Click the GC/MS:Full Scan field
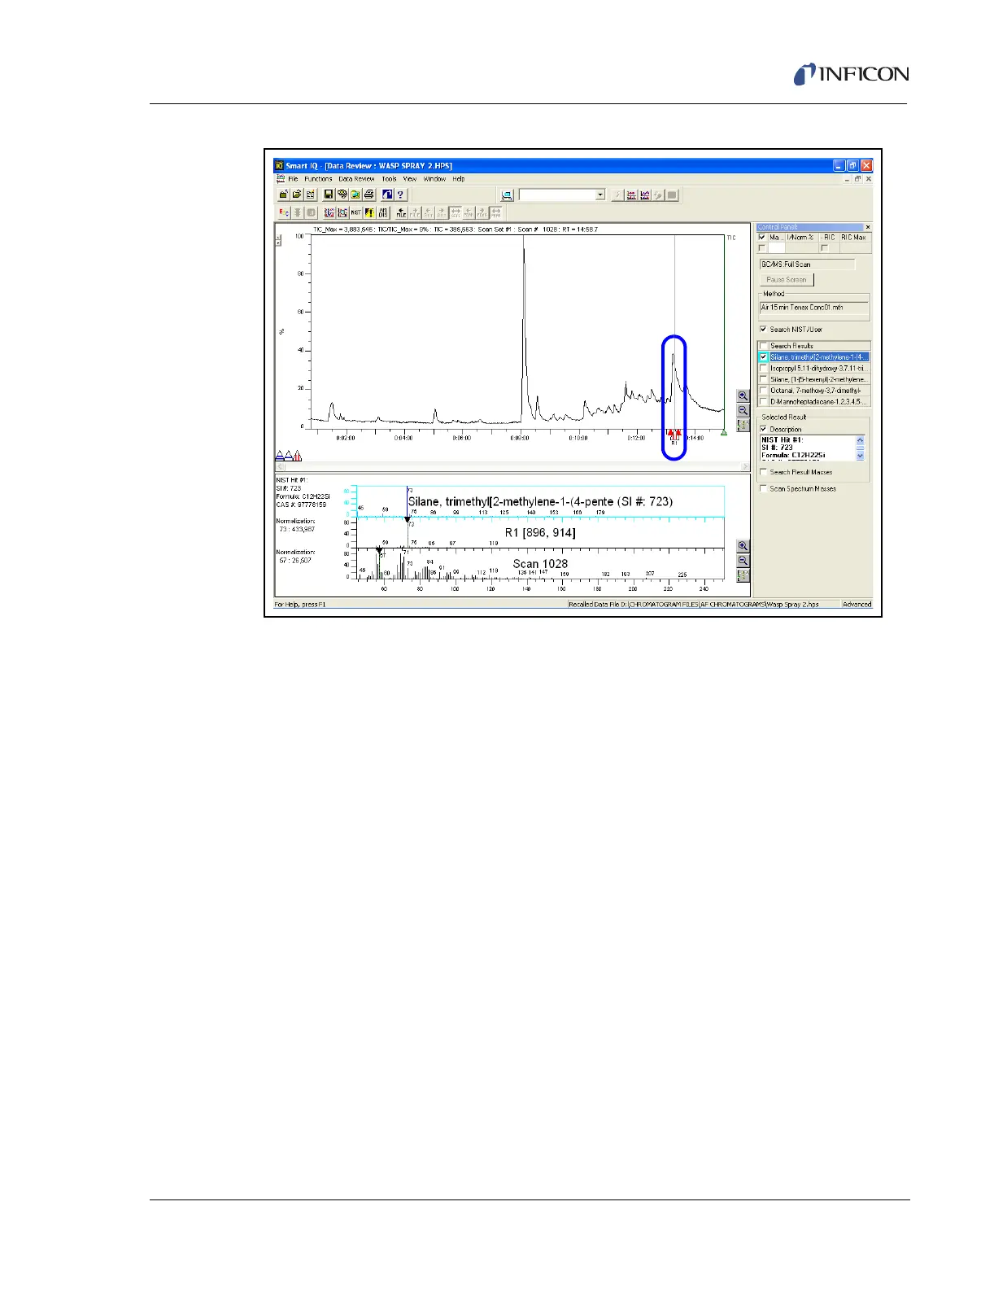This screenshot has width=994, height=1289. [807, 264]
